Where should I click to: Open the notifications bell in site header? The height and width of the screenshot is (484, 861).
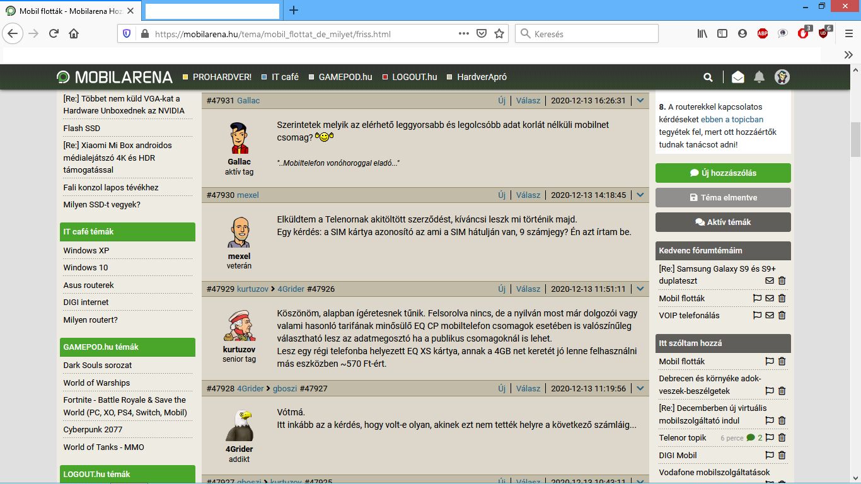760,77
